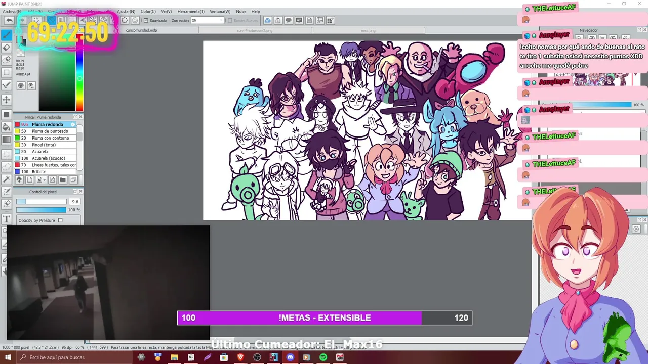Click the duplicate brush icon

tap(73, 179)
